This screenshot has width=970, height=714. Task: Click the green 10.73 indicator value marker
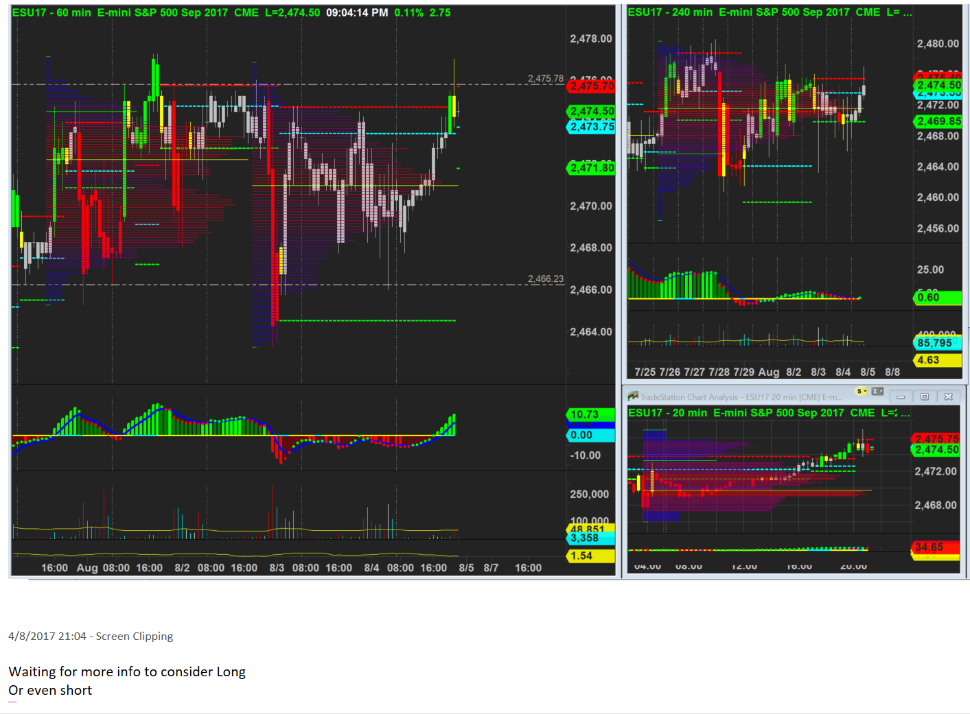pos(591,414)
